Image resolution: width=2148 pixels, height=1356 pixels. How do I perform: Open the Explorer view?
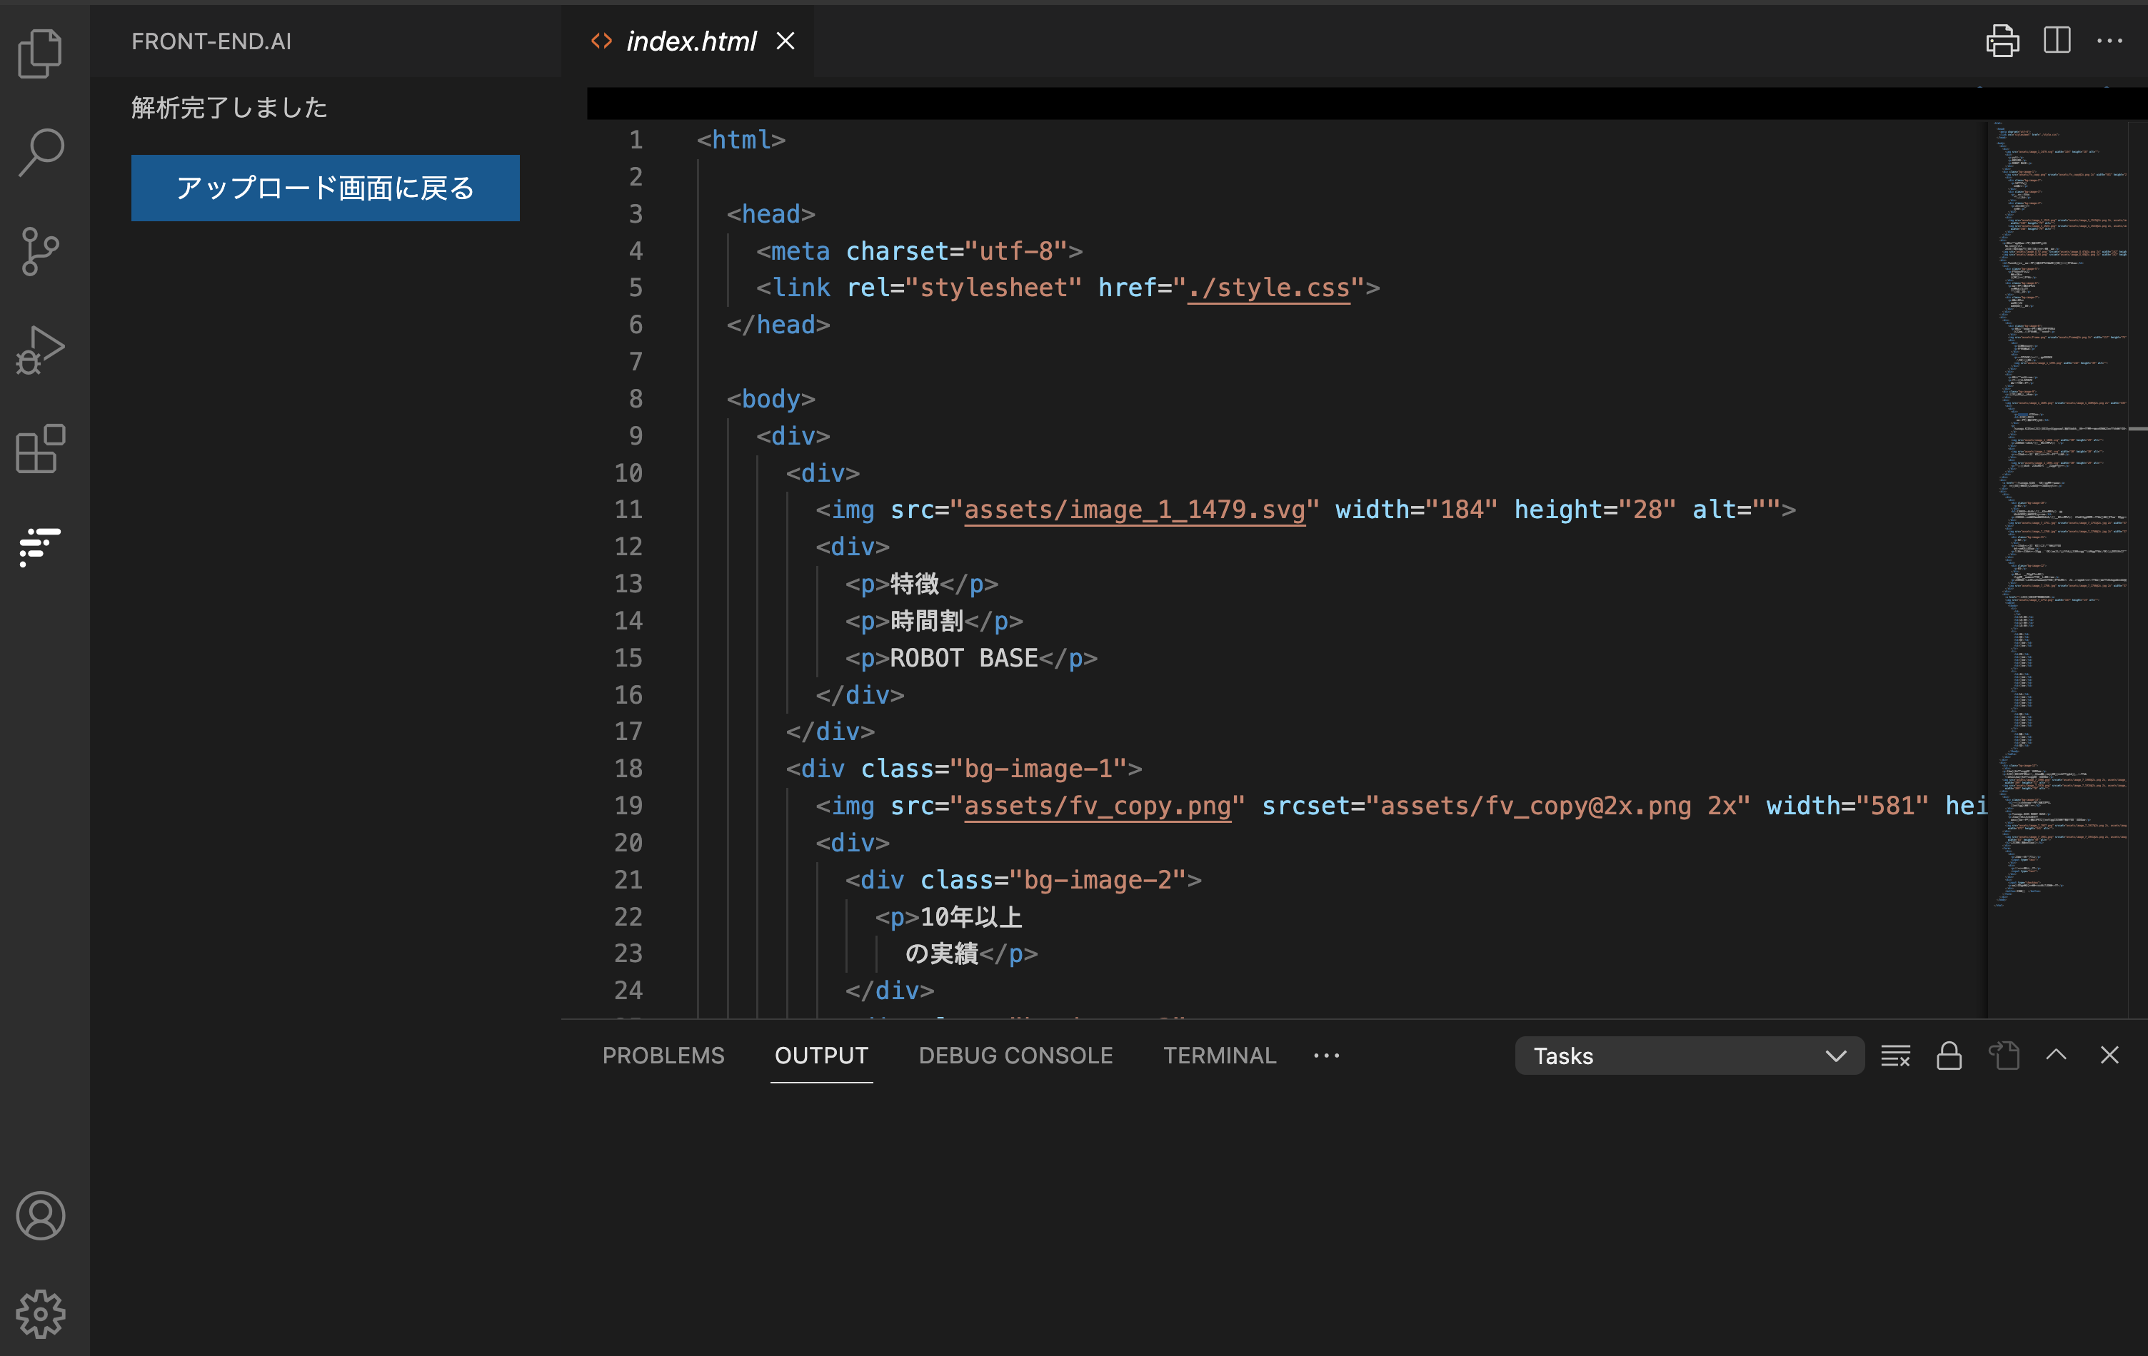click(x=40, y=54)
